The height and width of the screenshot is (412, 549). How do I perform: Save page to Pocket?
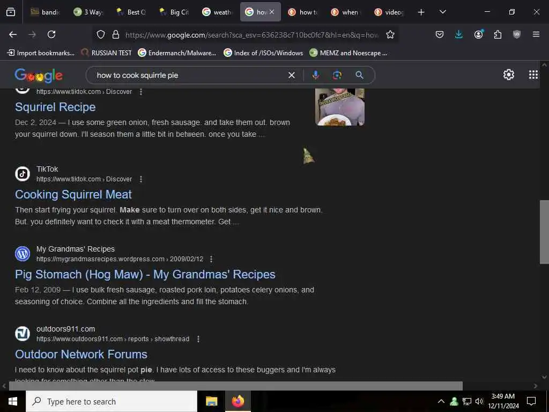[440, 34]
